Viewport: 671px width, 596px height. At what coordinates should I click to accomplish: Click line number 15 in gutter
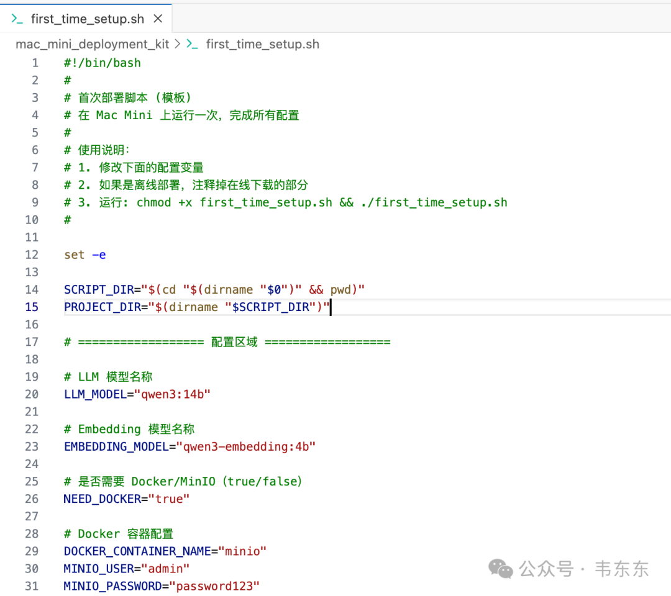32,307
